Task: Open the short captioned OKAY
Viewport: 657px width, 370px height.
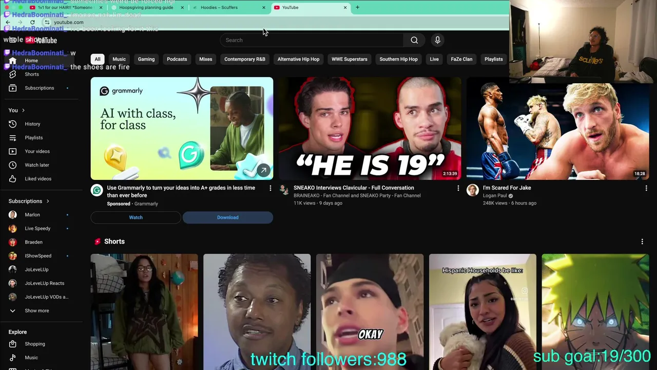Action: coord(370,312)
